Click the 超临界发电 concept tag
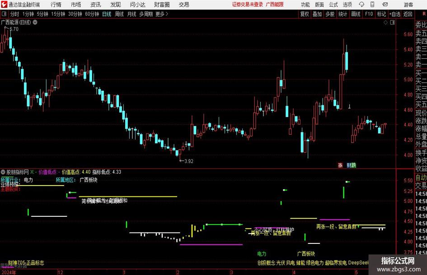The height and width of the screenshot is (275, 427). point(336,263)
